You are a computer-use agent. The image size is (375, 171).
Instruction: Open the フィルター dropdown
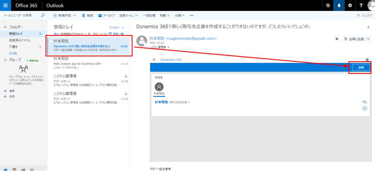coord(116,27)
